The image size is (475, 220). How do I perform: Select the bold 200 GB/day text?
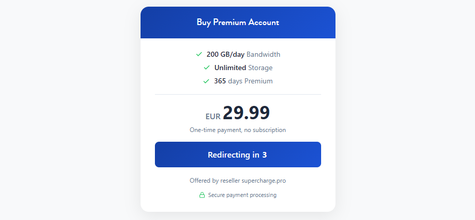click(225, 54)
